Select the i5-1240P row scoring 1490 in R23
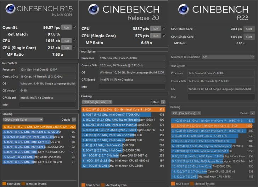Viewport: 258px width, 187px height. coord(213,126)
